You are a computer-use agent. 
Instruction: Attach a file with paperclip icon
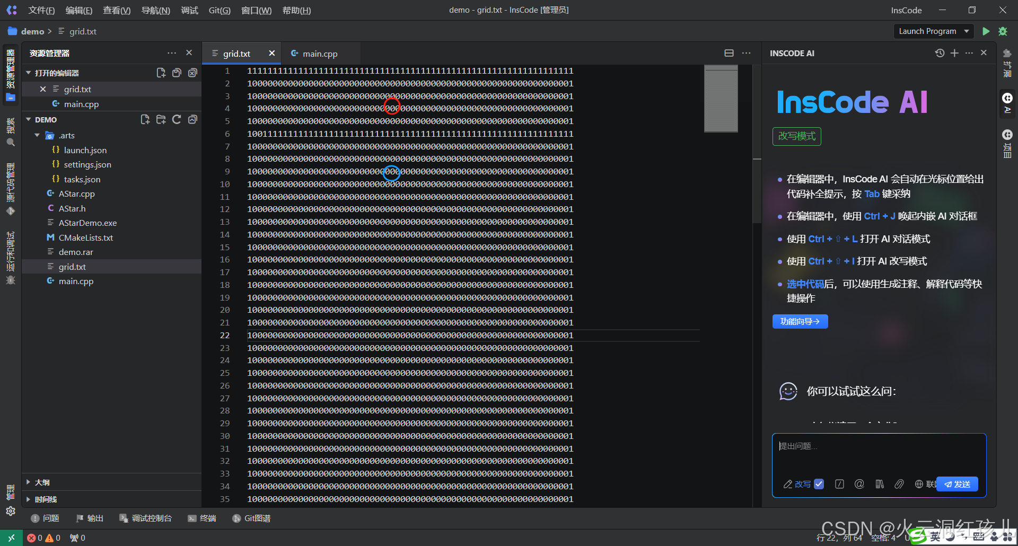(x=899, y=484)
